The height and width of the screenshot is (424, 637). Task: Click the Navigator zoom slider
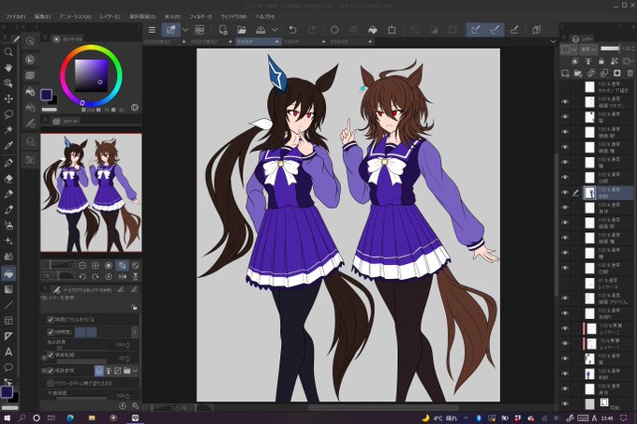pyautogui.click(x=59, y=265)
